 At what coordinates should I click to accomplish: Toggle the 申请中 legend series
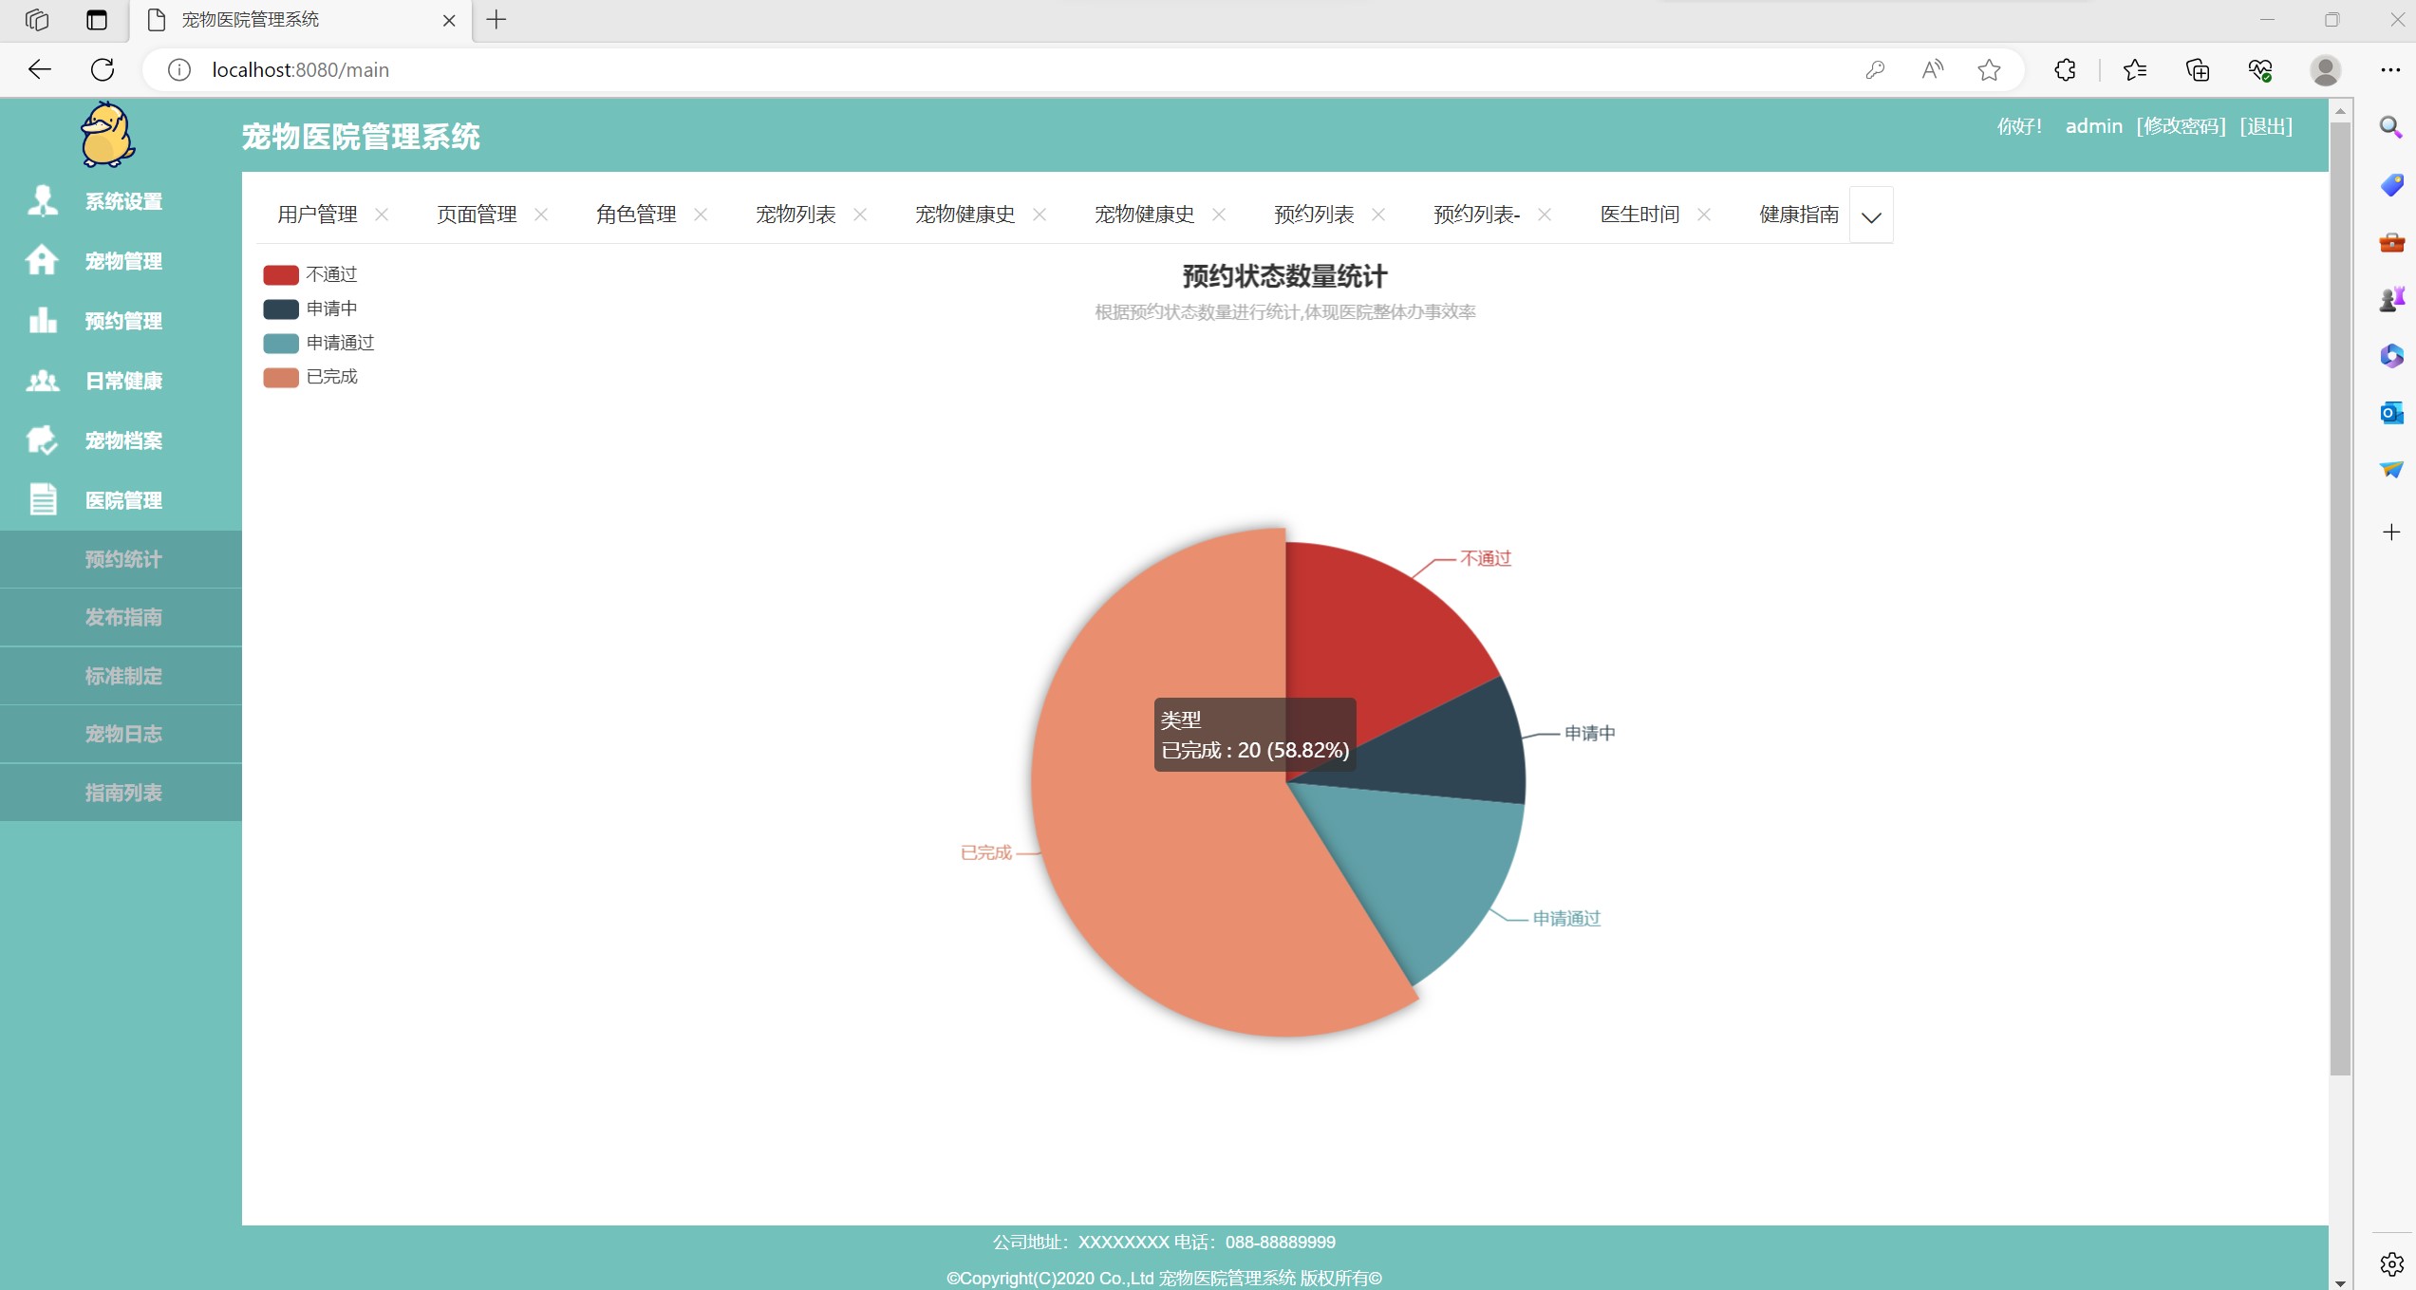click(310, 308)
